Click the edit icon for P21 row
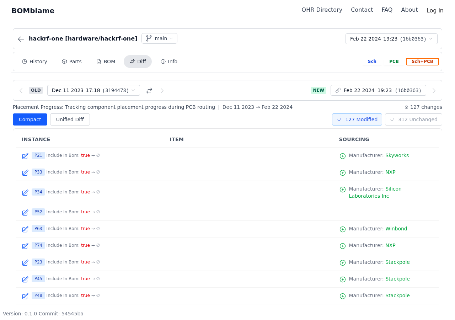This screenshot has height=320, width=455. tap(25, 156)
